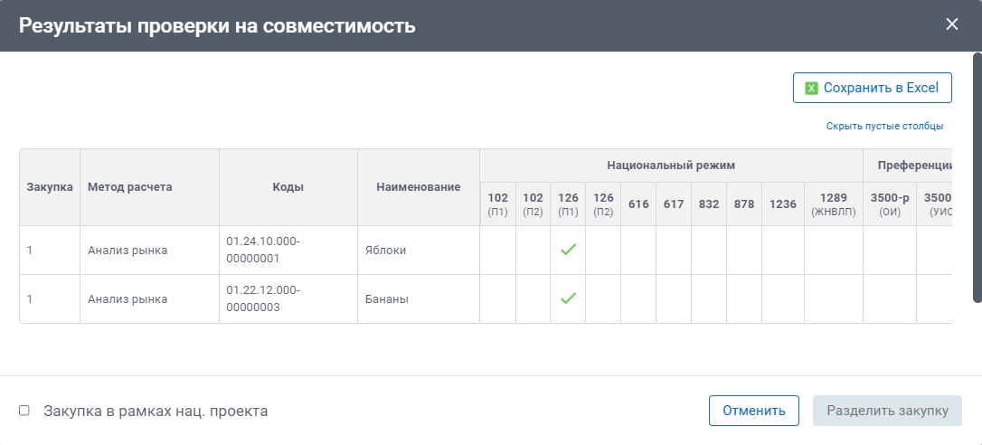Click green checkmark in Яблоки row

coord(568,250)
